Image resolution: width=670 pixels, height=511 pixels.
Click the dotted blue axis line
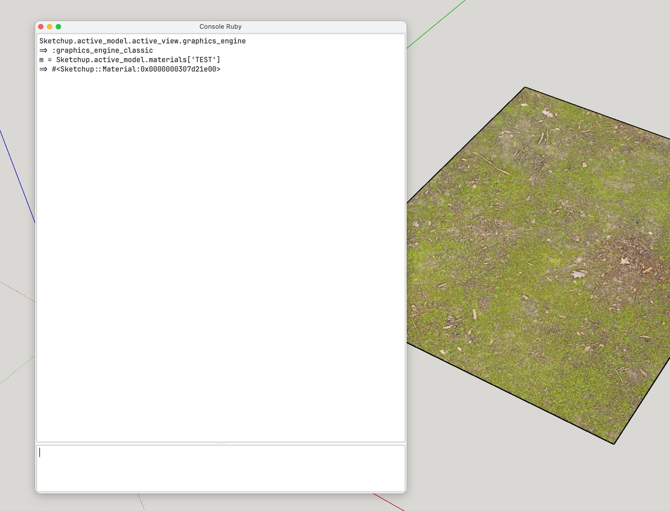coord(141,502)
